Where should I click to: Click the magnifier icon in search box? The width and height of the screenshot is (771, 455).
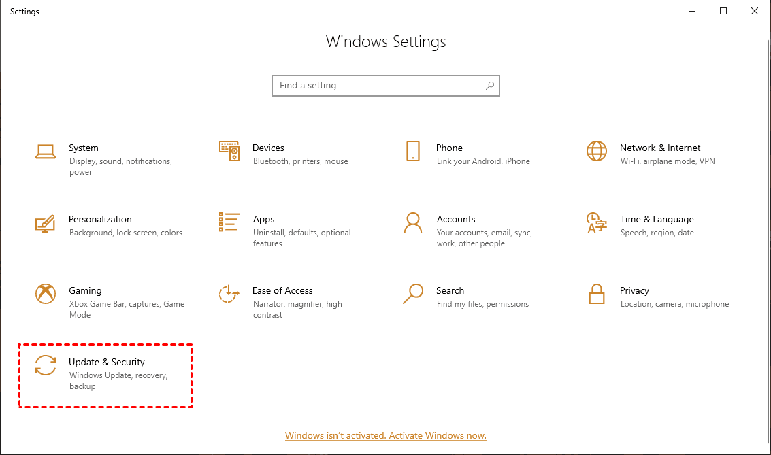tap(490, 86)
